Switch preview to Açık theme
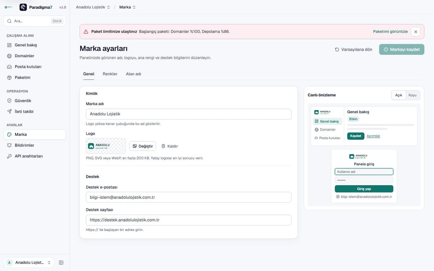Image resolution: width=434 pixels, height=271 pixels. pos(399,95)
